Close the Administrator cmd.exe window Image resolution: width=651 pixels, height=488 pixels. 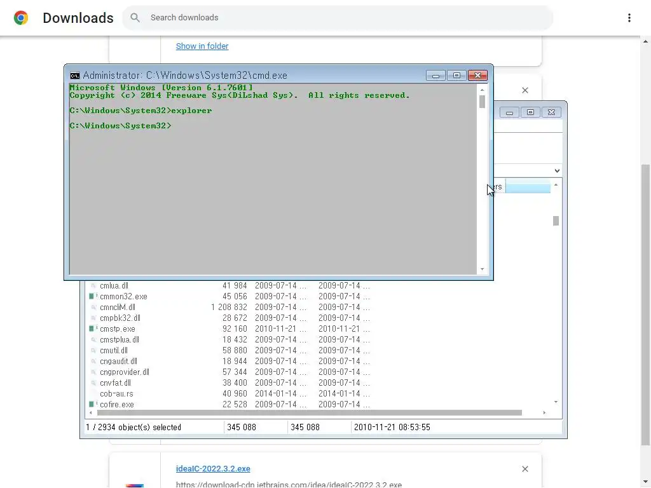tap(477, 76)
